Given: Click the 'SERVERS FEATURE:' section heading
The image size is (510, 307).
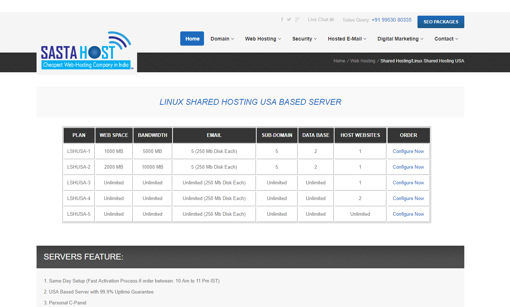Looking at the screenshot, I should (x=84, y=257).
